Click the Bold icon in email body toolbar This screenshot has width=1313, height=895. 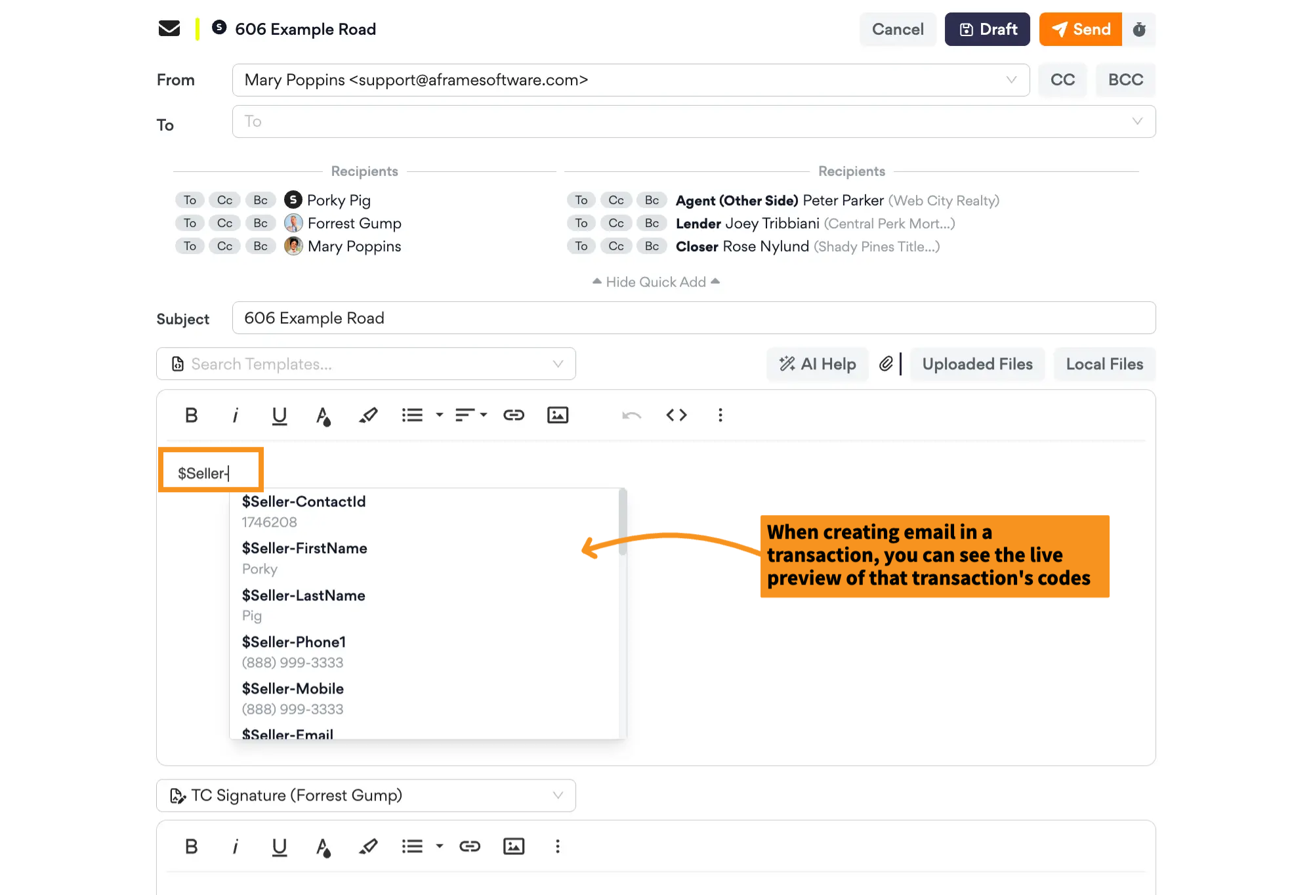pos(191,415)
